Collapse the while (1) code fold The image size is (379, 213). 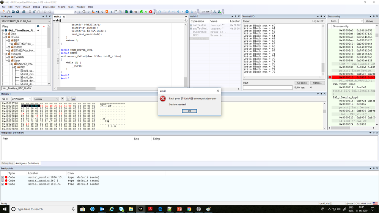point(58,63)
